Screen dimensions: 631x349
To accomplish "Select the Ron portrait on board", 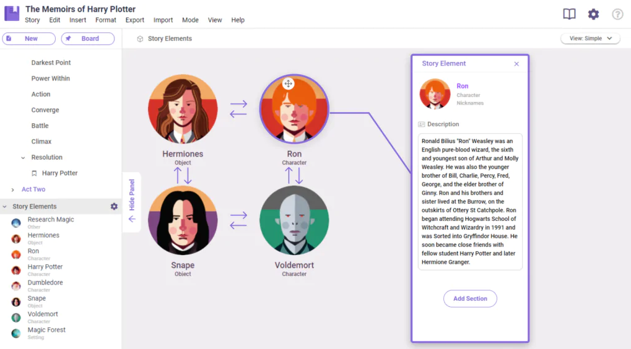I will pos(294,108).
